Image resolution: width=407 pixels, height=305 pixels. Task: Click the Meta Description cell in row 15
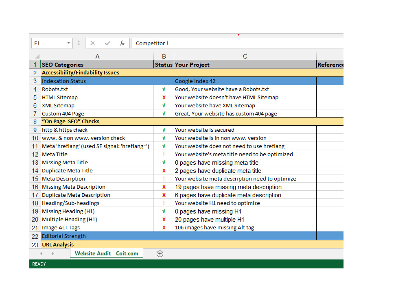(97, 179)
